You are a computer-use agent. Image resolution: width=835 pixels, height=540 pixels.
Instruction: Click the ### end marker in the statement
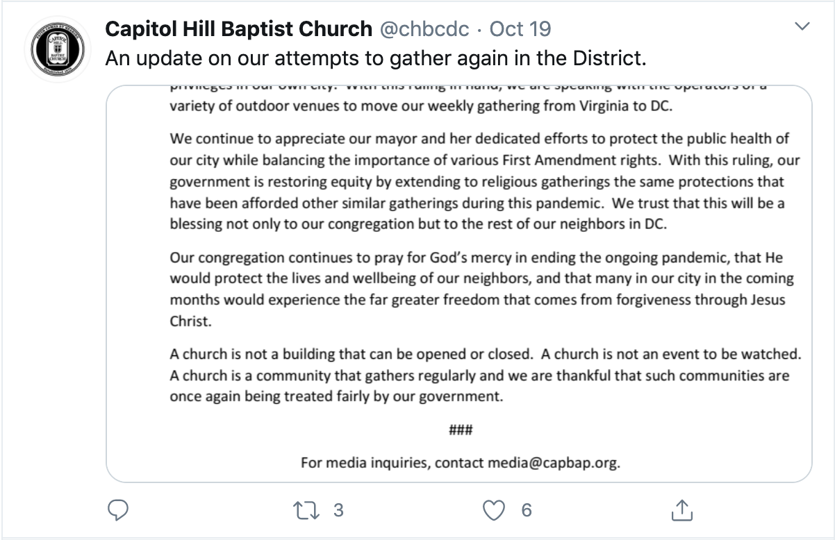[461, 430]
